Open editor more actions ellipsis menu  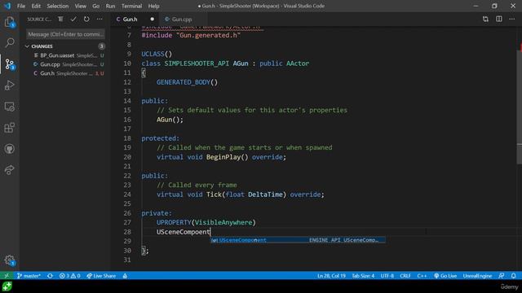(x=512, y=20)
